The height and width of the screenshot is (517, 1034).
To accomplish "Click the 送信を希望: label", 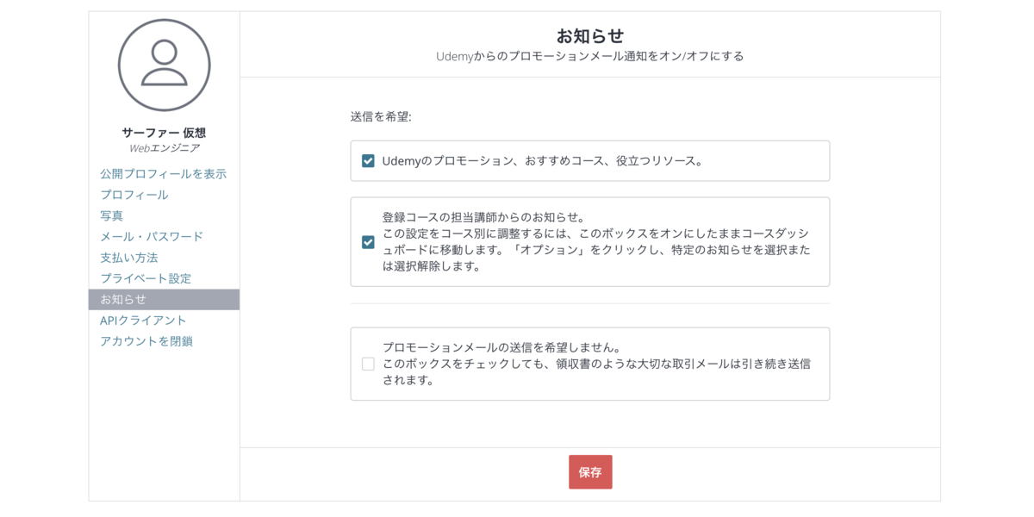I will 381,116.
